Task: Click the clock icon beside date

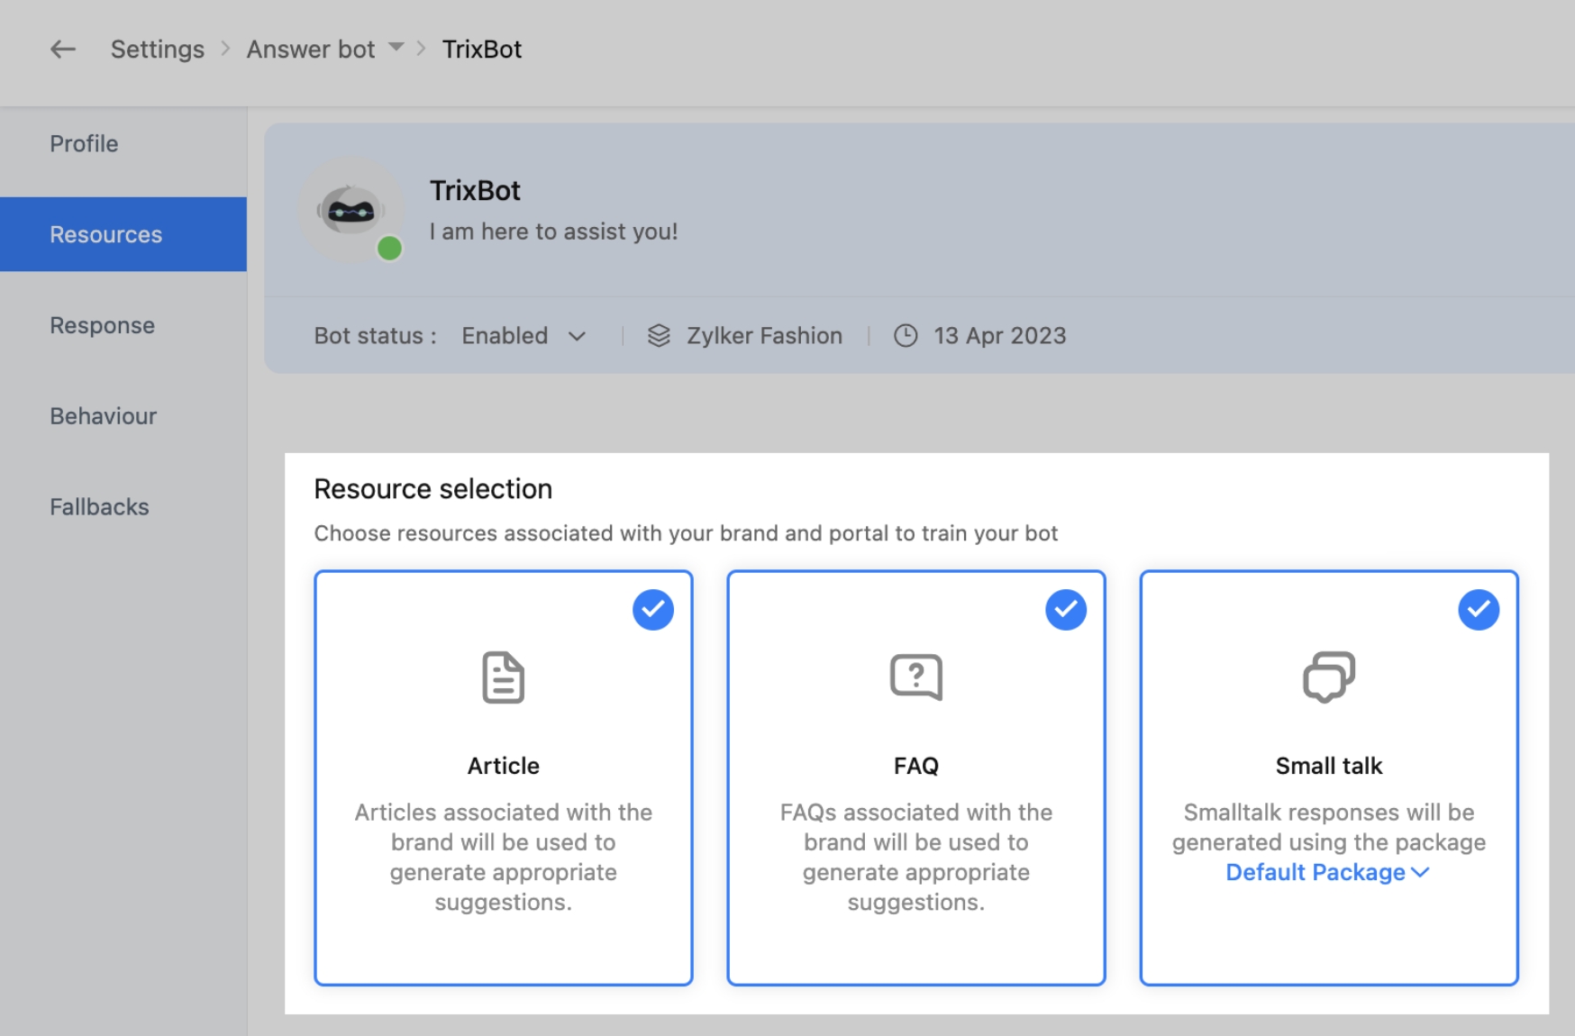Action: tap(905, 336)
